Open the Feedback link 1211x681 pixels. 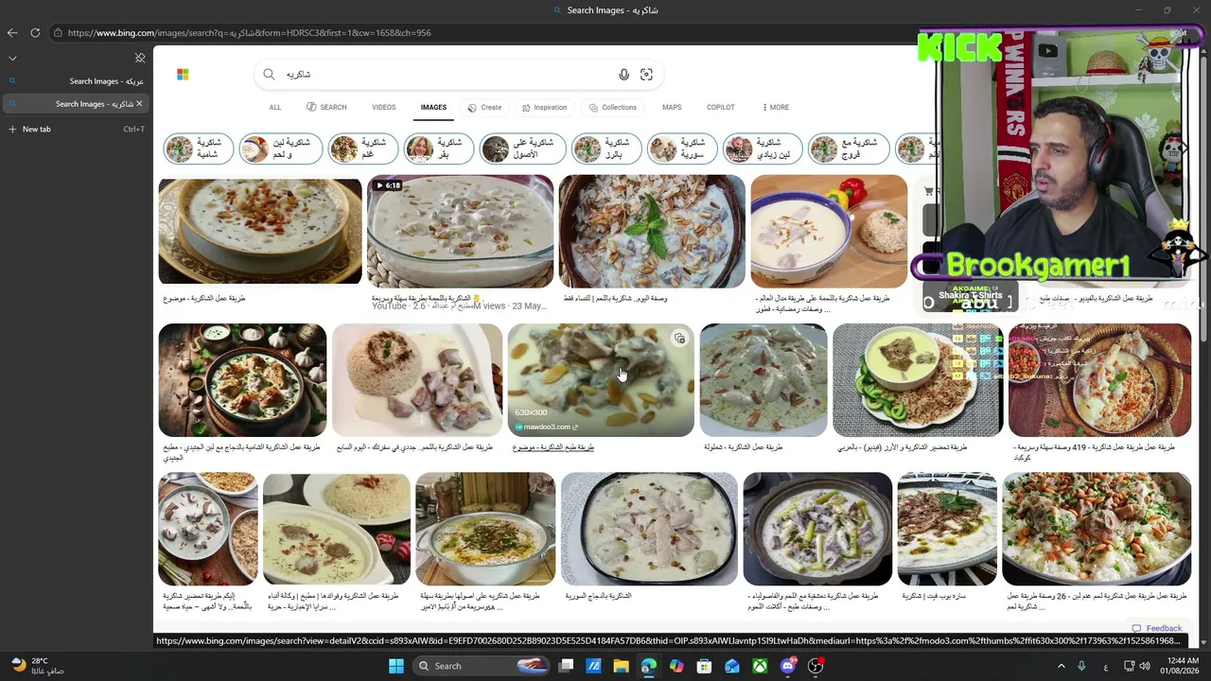coord(1156,628)
